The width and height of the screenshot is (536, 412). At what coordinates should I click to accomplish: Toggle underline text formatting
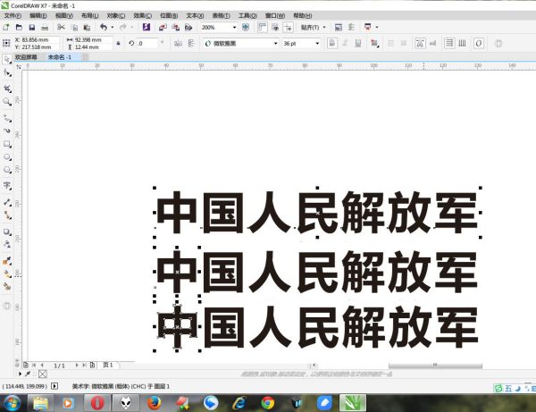tap(358, 44)
